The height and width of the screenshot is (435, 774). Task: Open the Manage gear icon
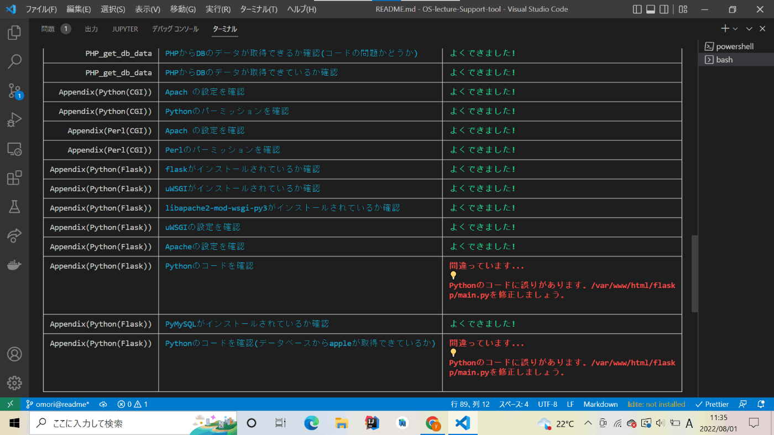(x=14, y=382)
